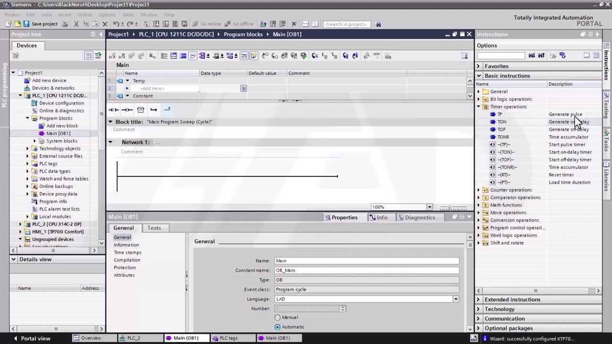Click the normally open contact icon
This screenshot has height=344, width=612.
[113, 110]
